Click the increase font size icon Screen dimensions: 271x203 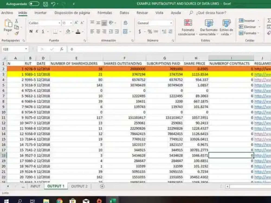pyautogui.click(x=76, y=23)
